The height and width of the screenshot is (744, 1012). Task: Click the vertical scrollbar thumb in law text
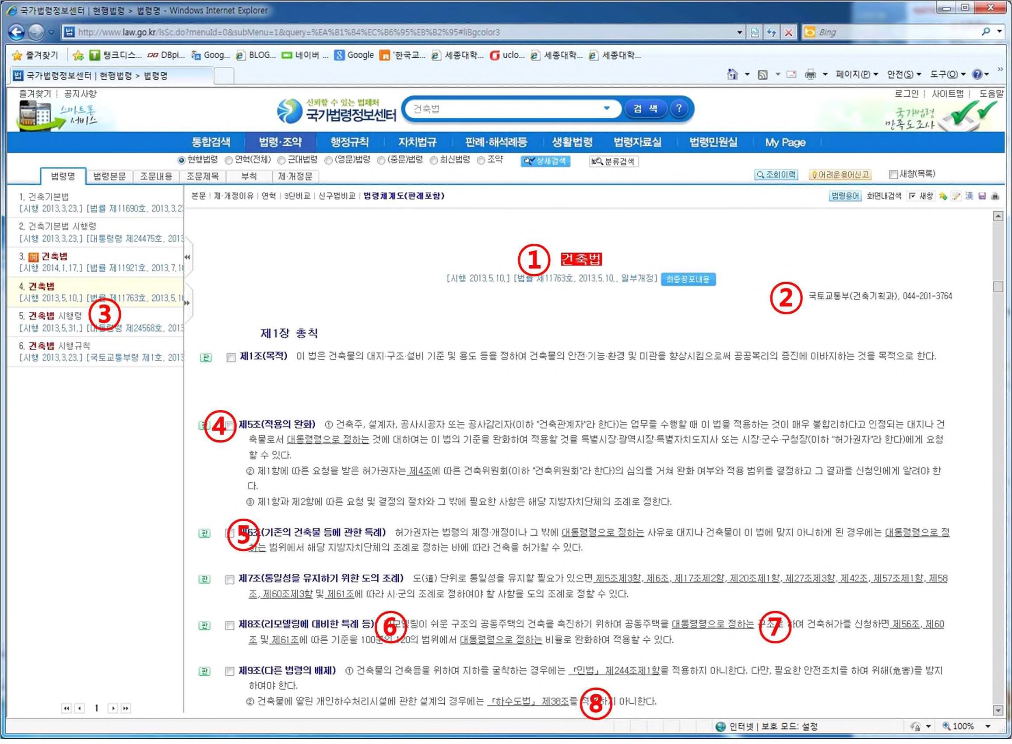pyautogui.click(x=998, y=287)
